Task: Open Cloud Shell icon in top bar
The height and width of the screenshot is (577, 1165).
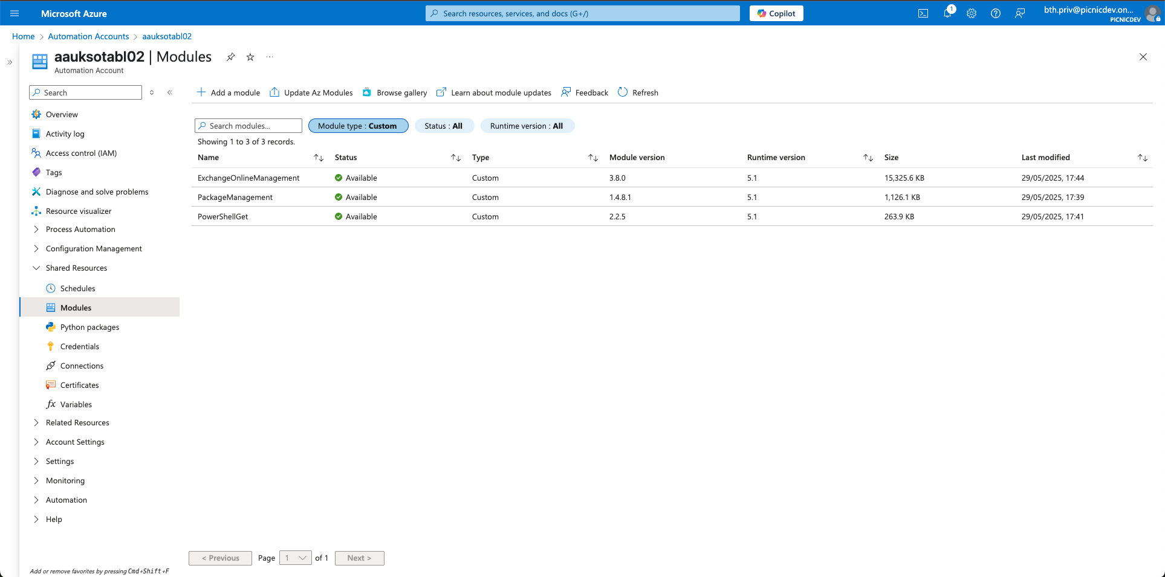Action: pyautogui.click(x=923, y=13)
